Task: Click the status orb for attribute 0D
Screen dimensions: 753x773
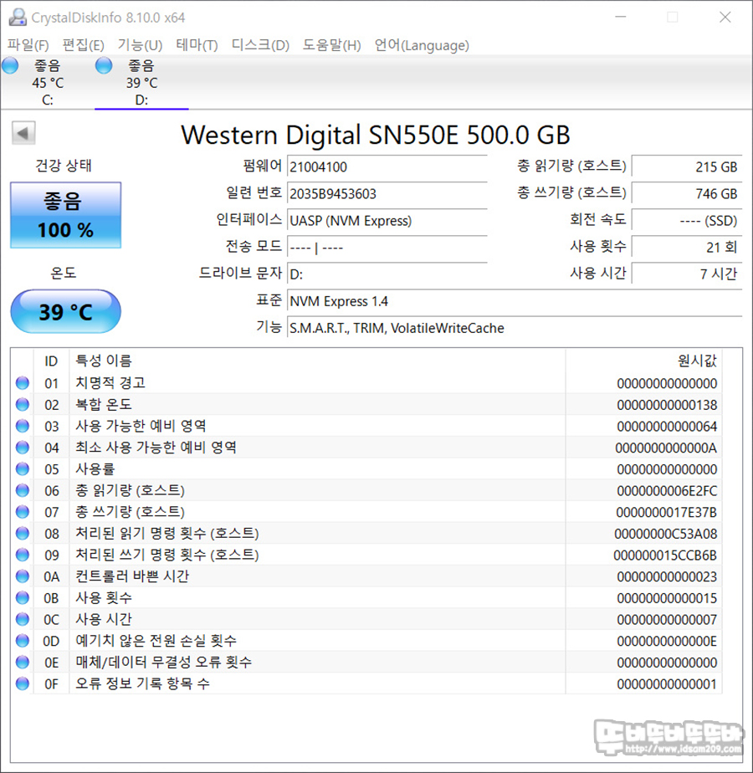Action: click(x=23, y=641)
